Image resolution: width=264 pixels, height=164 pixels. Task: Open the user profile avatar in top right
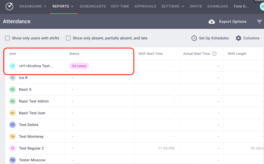point(262,7)
